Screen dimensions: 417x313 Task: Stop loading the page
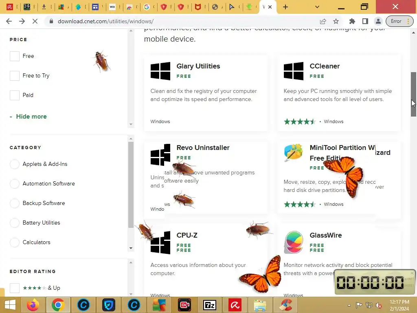point(35,21)
